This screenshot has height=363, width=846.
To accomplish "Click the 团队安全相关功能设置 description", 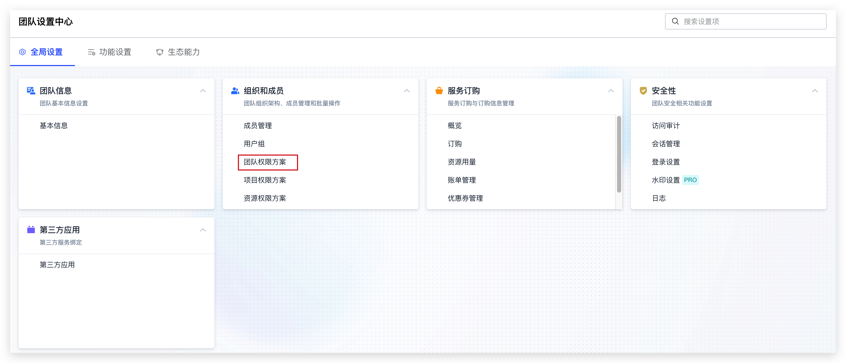I will [x=682, y=103].
